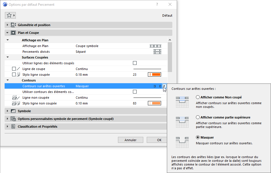
Task: Click the Défaut label
Action: click(x=167, y=15)
